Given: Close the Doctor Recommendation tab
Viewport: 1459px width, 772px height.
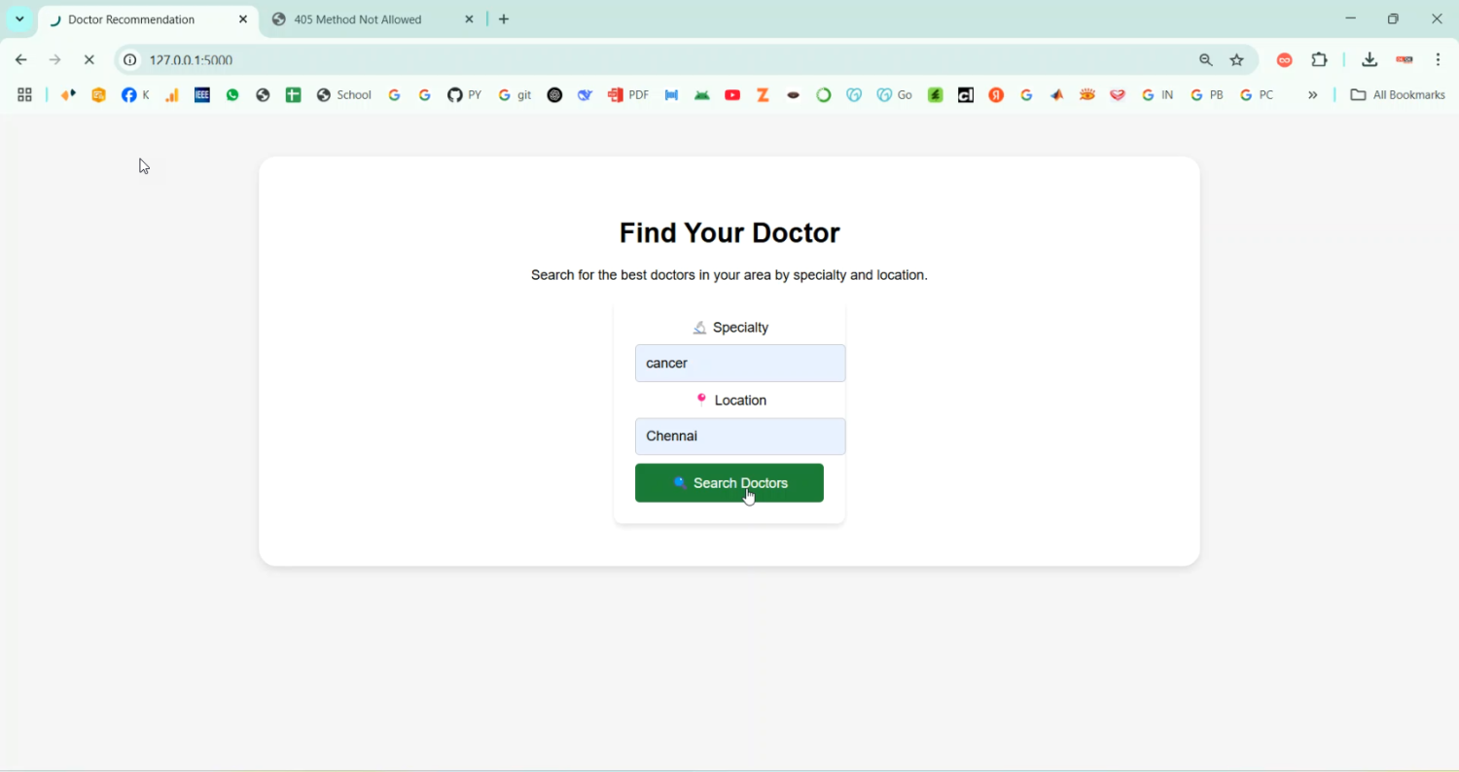Looking at the screenshot, I should 243,19.
